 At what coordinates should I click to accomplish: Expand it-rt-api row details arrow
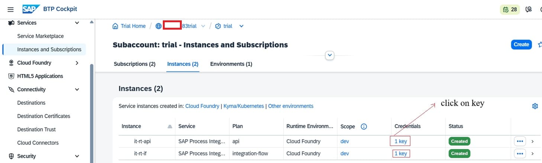[x=532, y=141]
